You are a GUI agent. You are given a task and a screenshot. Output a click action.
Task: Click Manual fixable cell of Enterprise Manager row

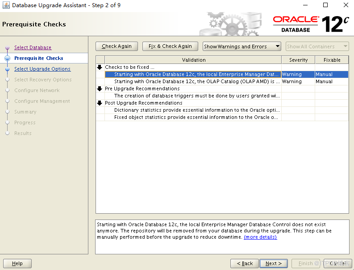[x=332, y=74]
